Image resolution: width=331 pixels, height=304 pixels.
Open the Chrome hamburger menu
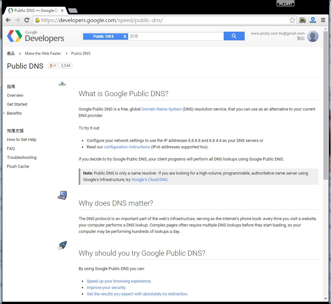[x=323, y=20]
